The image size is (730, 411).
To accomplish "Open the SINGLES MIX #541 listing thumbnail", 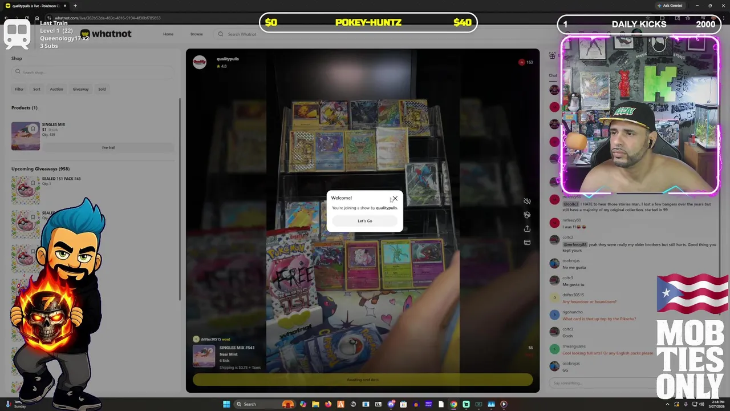I will click(x=204, y=357).
